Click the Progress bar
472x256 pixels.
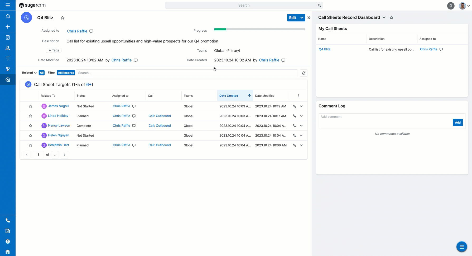point(259,29)
